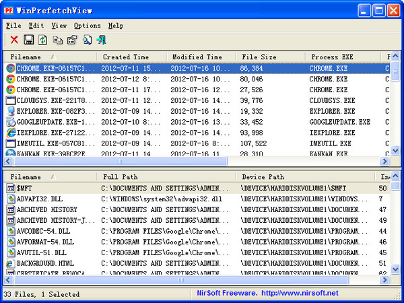Click the floppy disk save icon
The image size is (404, 303).
(28, 40)
